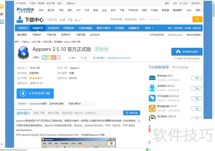The height and width of the screenshot is (151, 215).
Task: Click the software star rating
Action: click(36, 78)
